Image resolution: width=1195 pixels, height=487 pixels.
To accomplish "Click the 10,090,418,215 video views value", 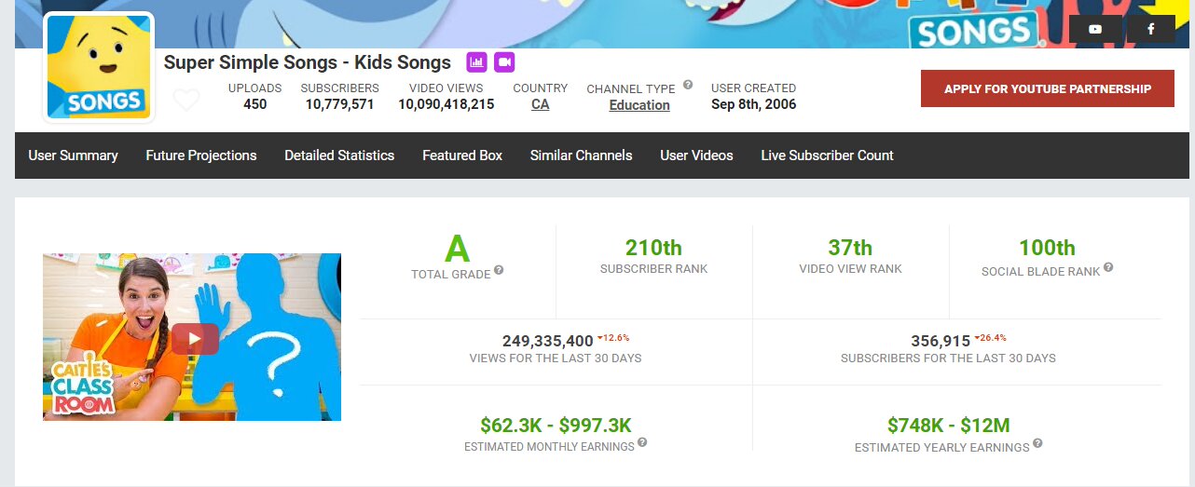I will tap(446, 104).
